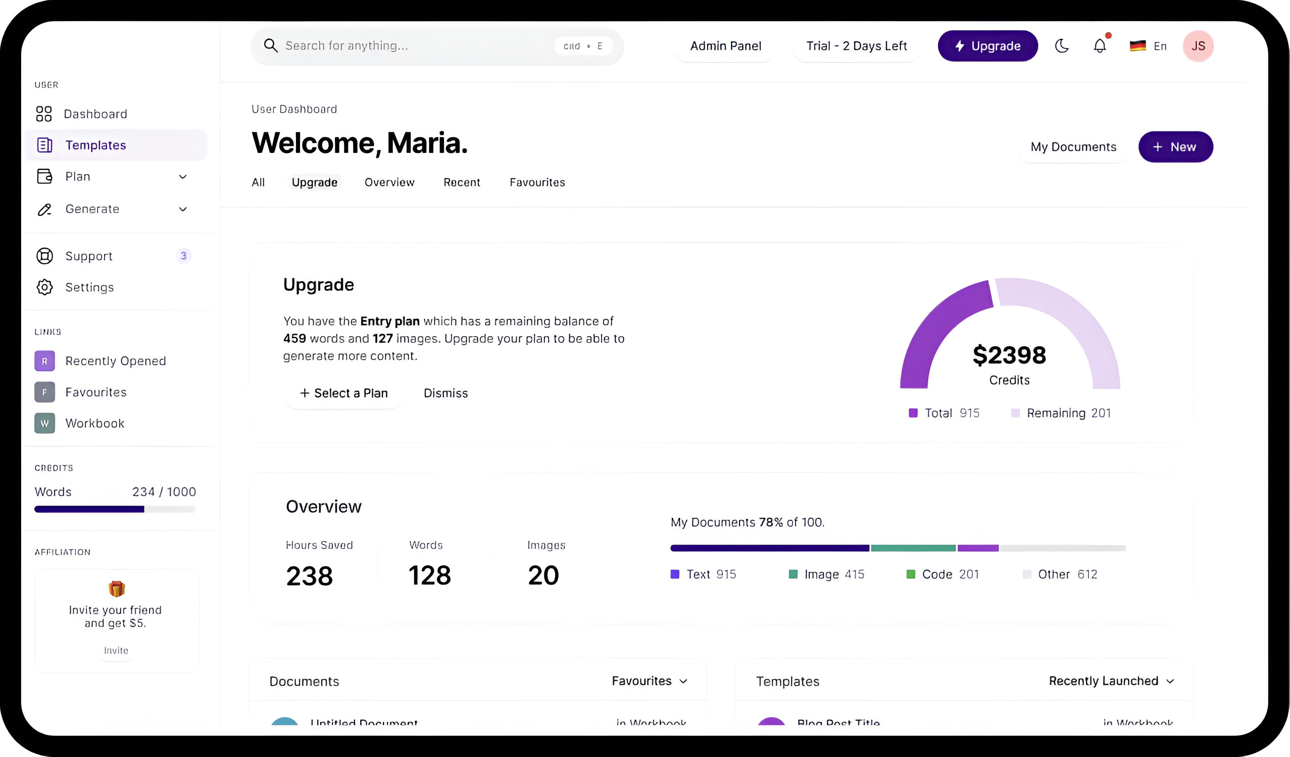
Task: Select the Upgrade tab
Action: tap(315, 182)
